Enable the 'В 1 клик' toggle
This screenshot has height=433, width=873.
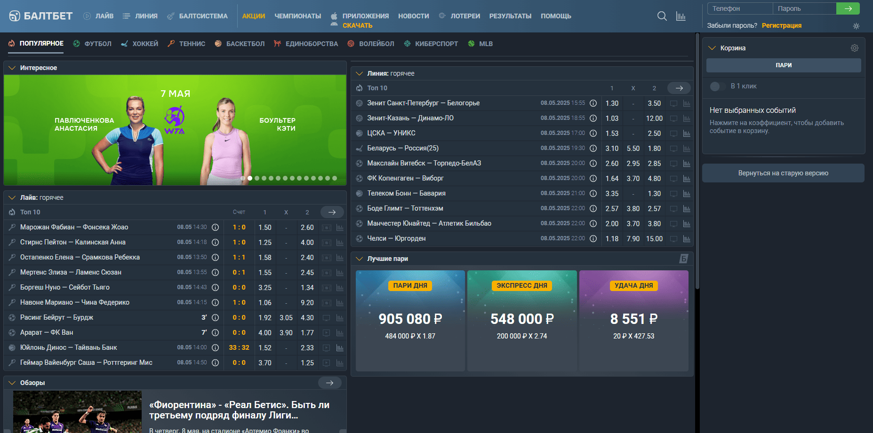coord(716,87)
